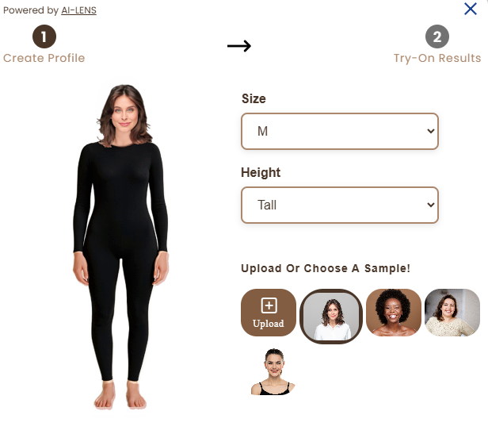Open the Height dropdown showing Tall

[340, 205]
